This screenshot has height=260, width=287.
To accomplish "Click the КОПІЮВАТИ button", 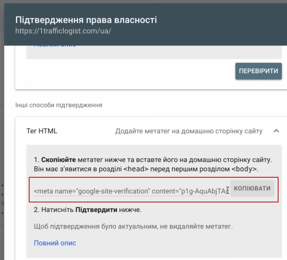I will pos(252,188).
